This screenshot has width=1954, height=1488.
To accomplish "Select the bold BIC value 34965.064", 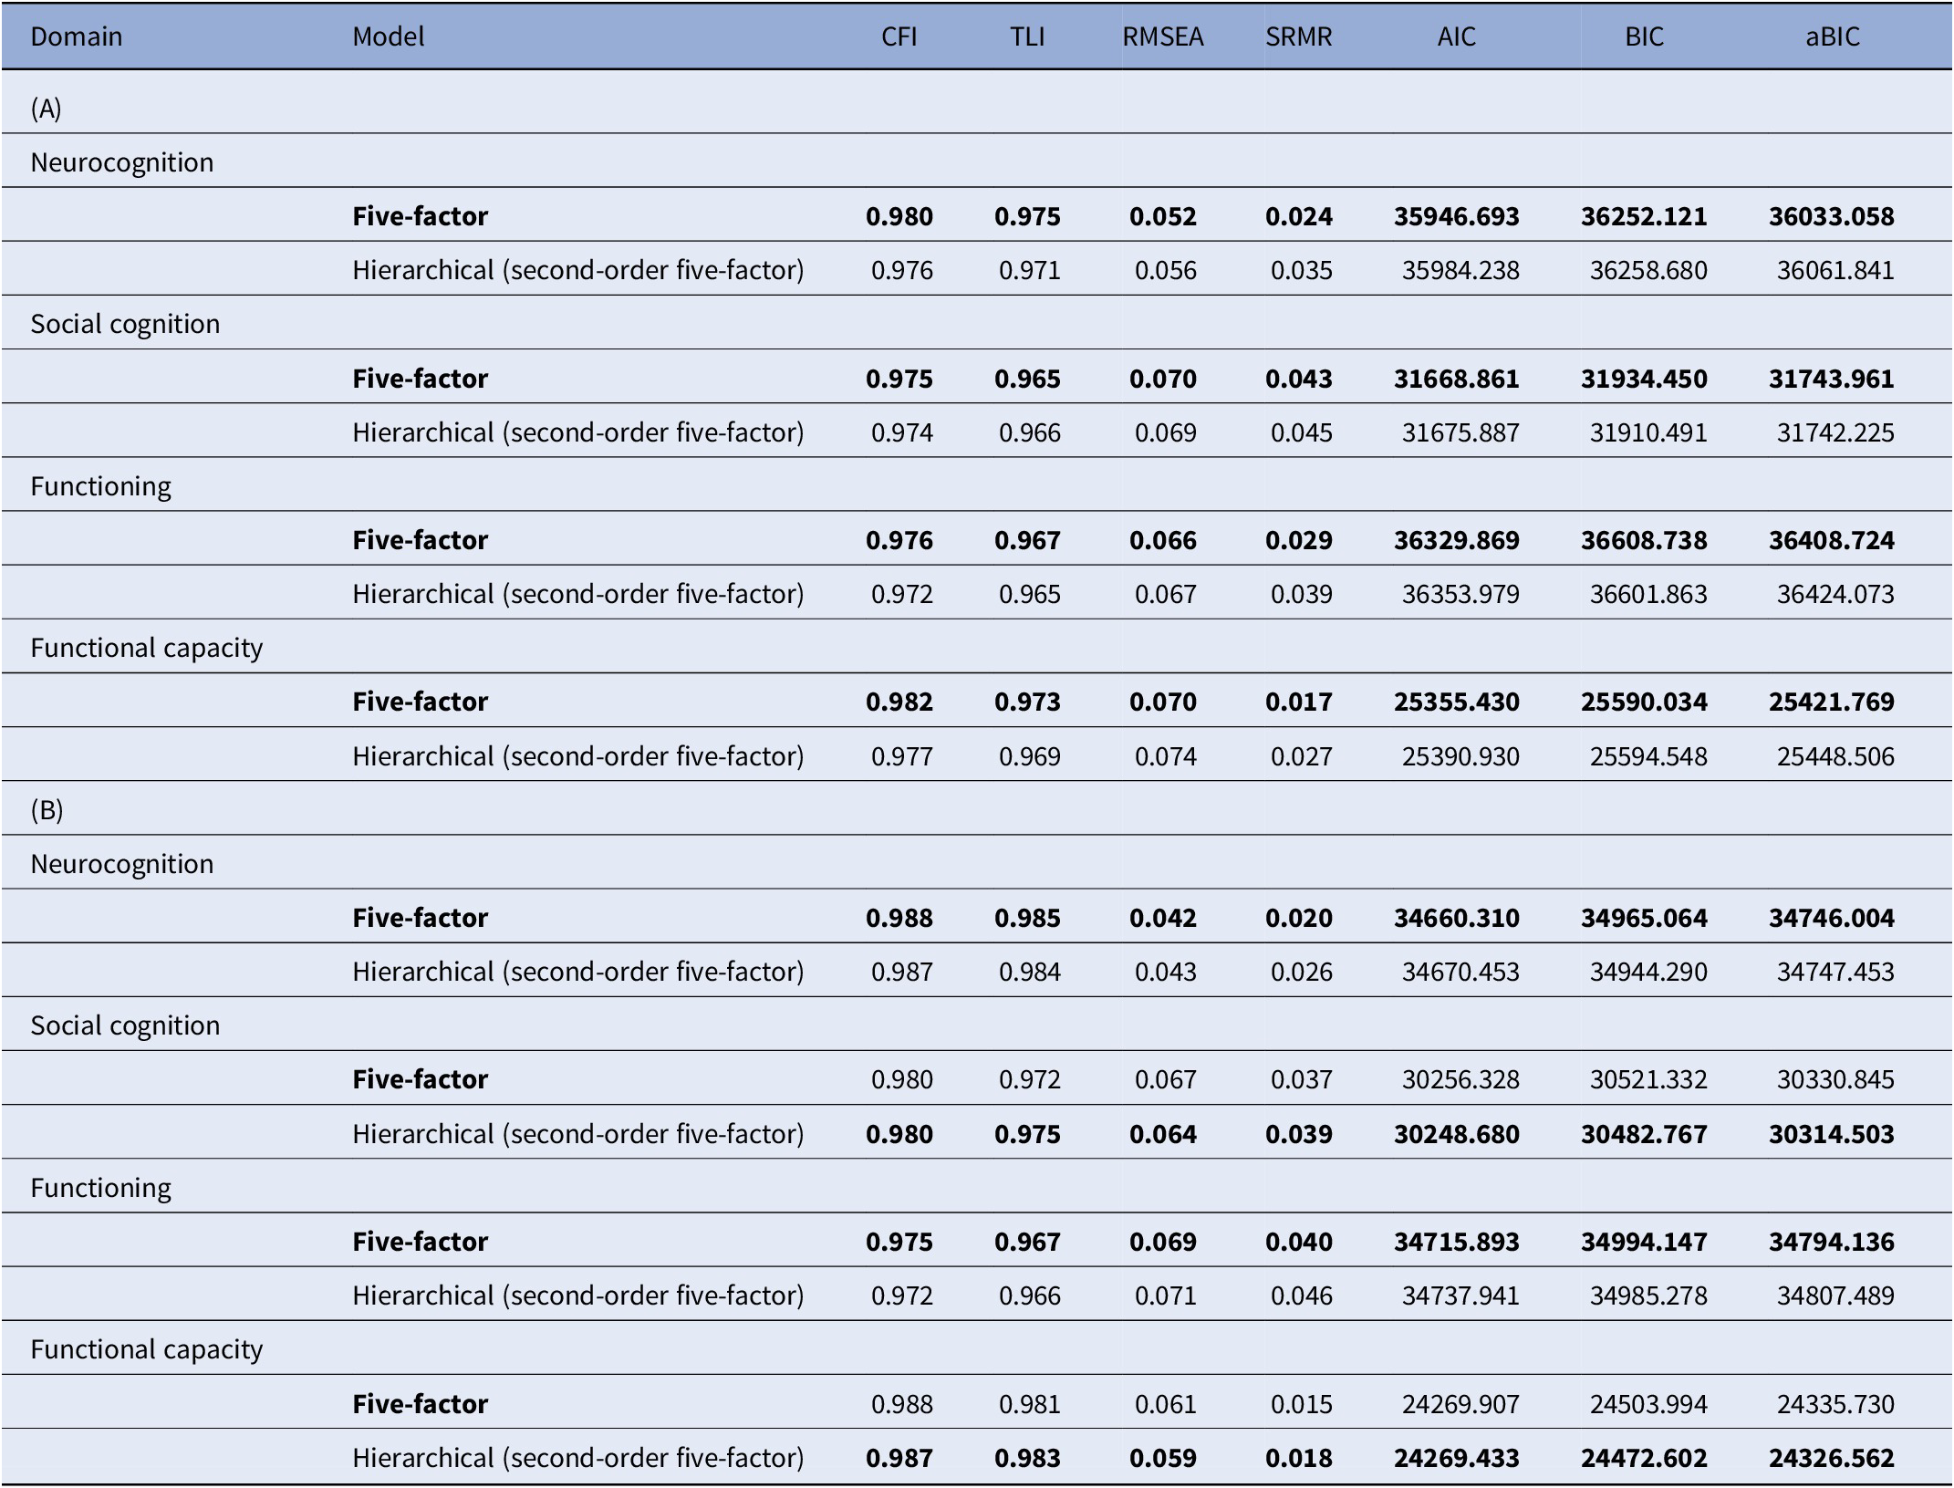I will click(x=1644, y=918).
